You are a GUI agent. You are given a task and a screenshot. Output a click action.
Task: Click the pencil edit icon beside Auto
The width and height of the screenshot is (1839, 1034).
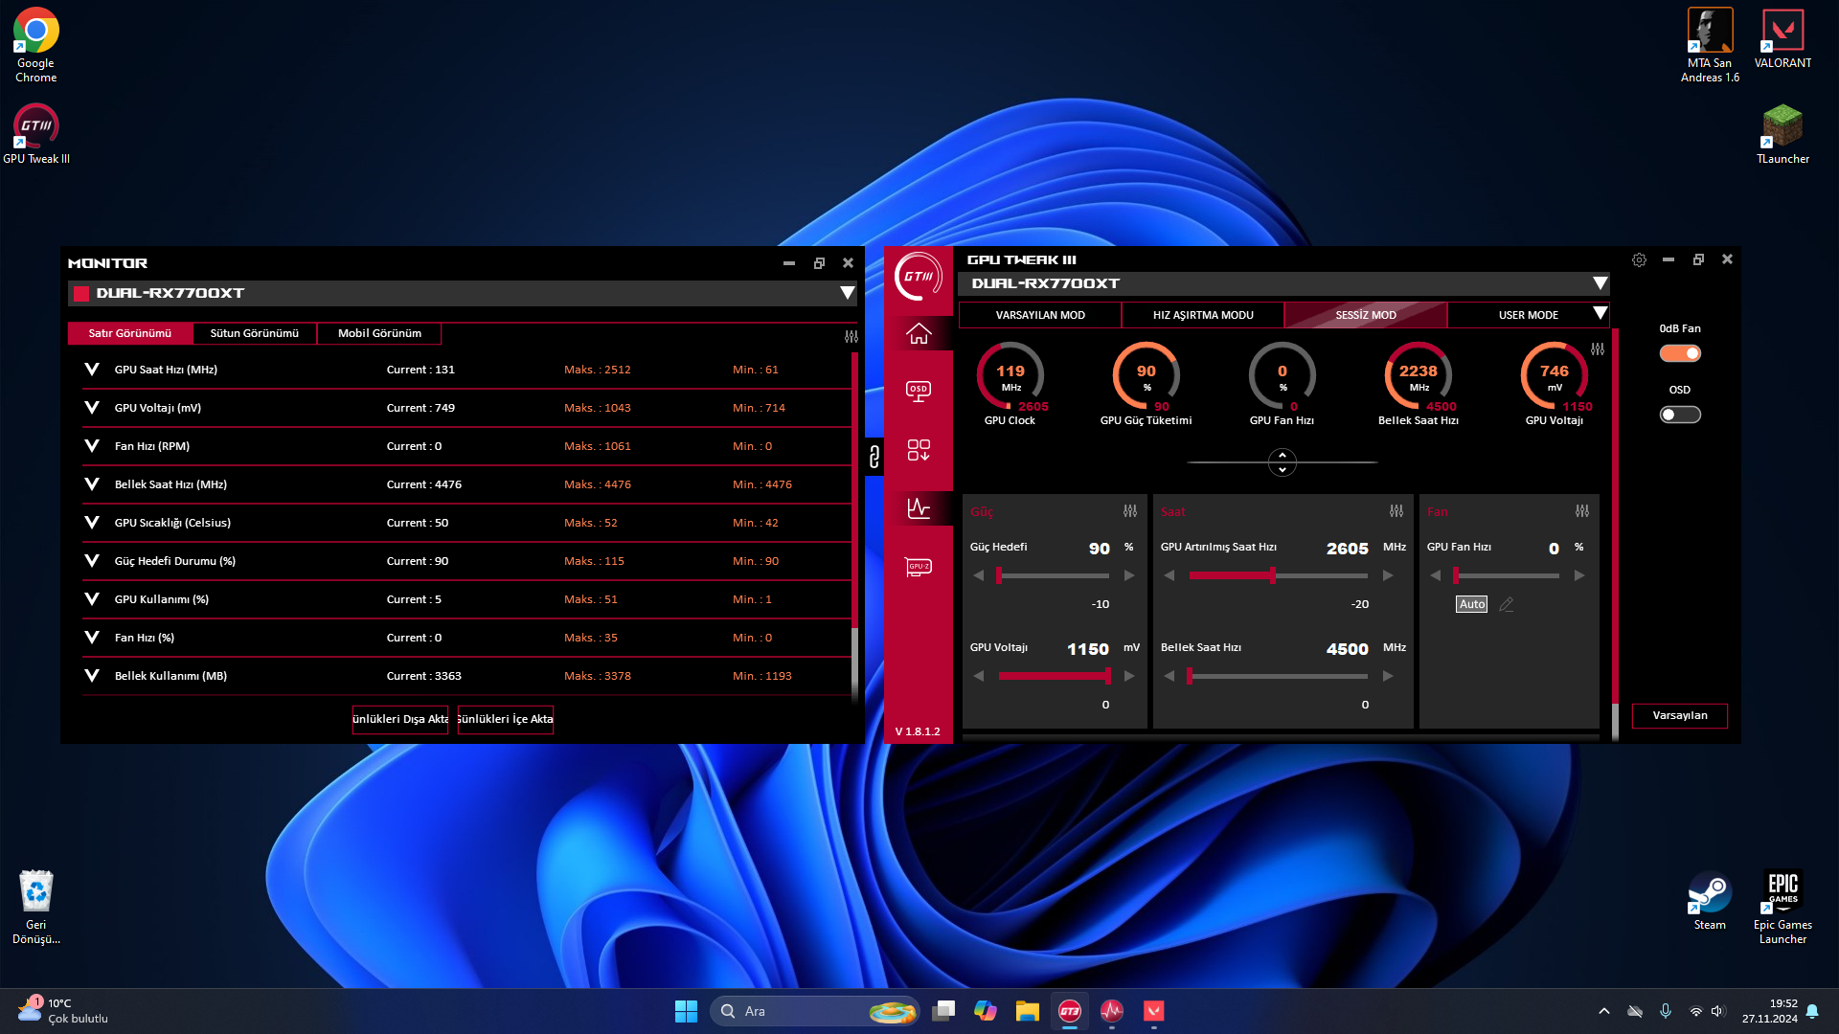(x=1506, y=604)
